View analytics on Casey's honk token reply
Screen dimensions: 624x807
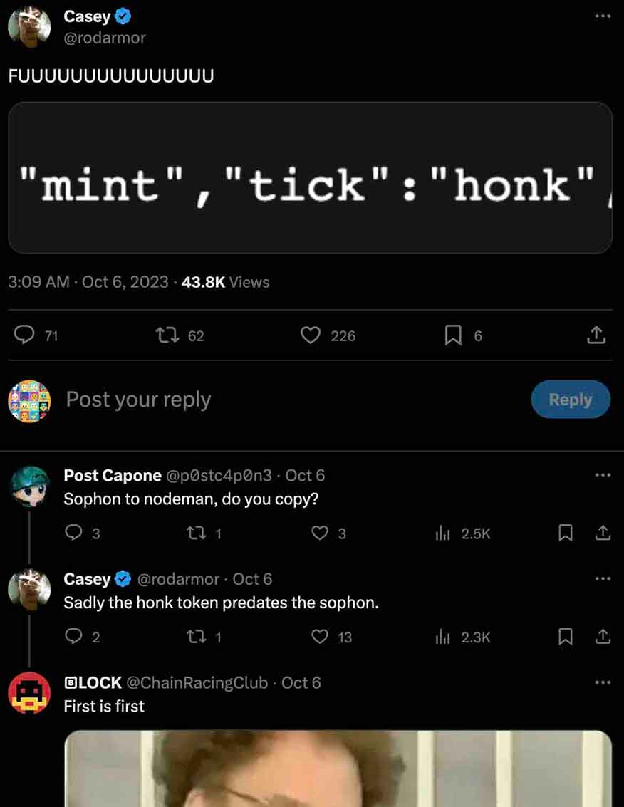tap(442, 637)
